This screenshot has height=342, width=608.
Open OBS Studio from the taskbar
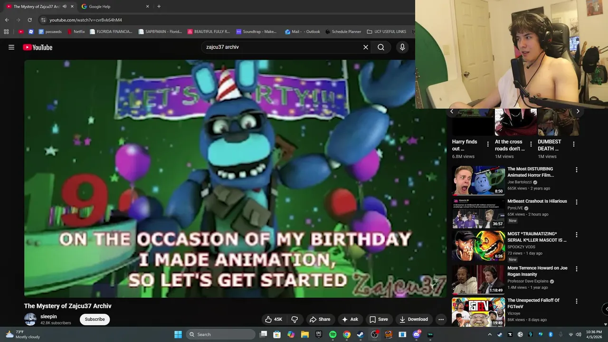pos(374,334)
